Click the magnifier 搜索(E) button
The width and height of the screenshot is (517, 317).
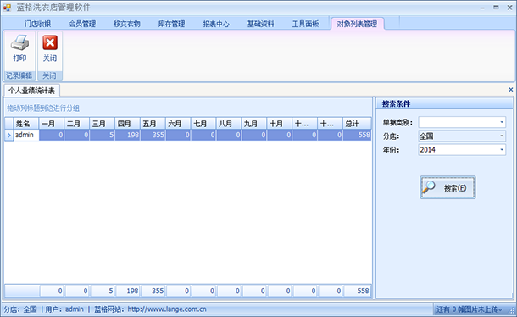coord(448,187)
